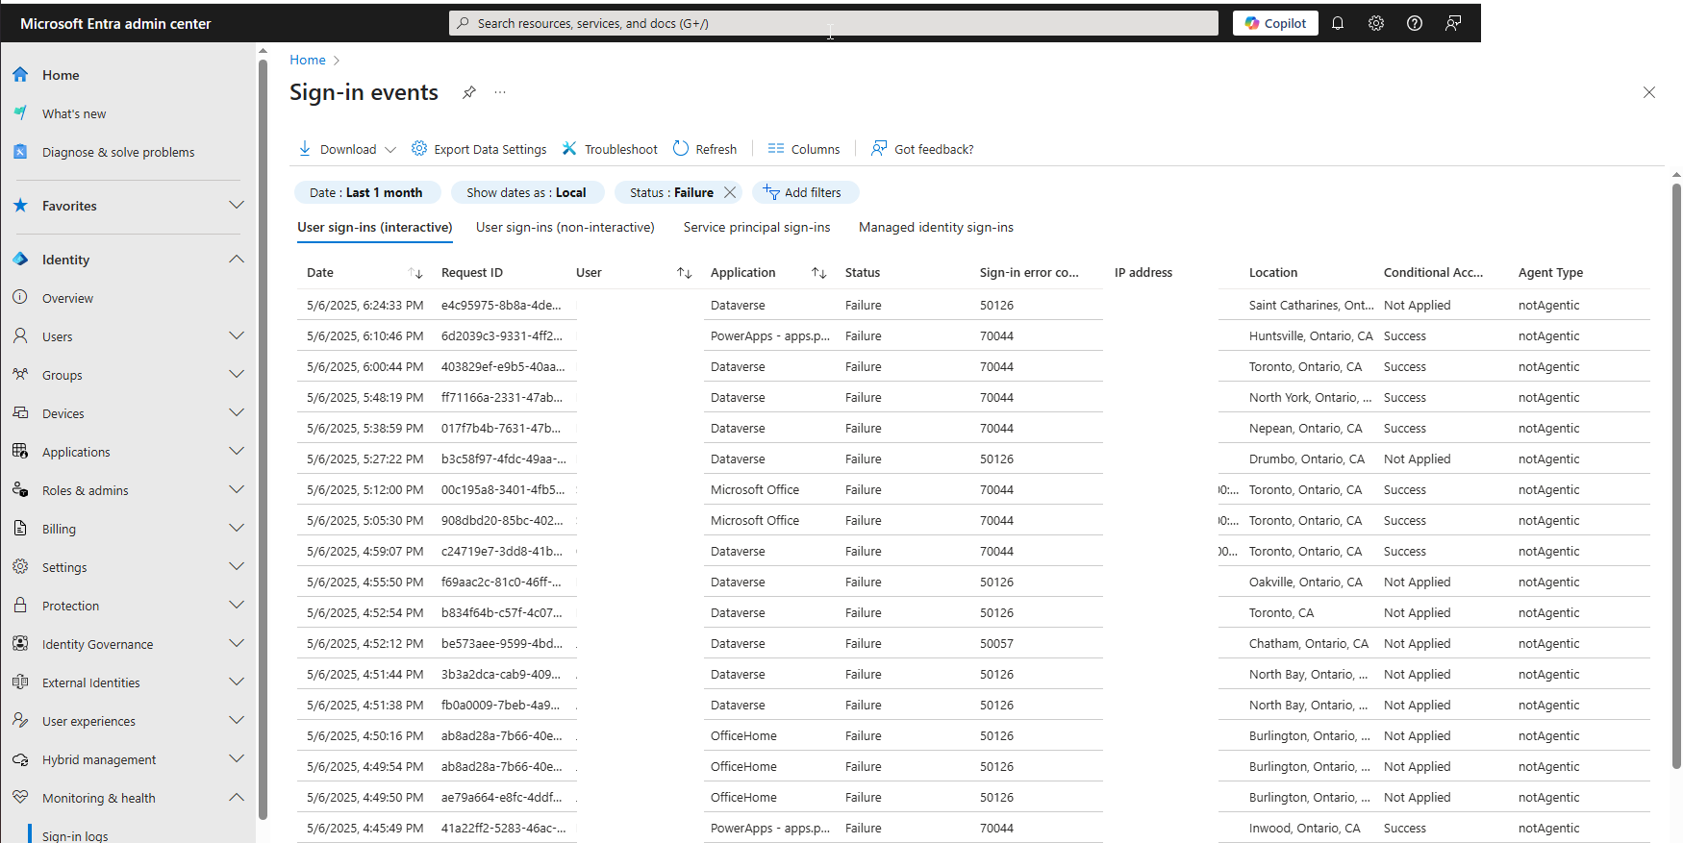Refresh the sign-in events list
Screen dimensions: 1683x843
[705, 149]
